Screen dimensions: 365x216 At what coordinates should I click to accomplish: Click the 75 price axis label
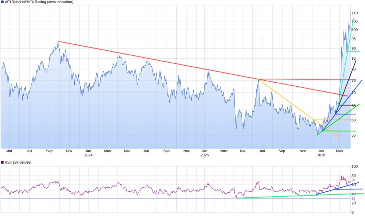pos(354,80)
